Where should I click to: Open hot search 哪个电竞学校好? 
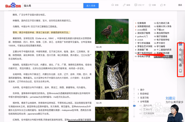point(145,53)
